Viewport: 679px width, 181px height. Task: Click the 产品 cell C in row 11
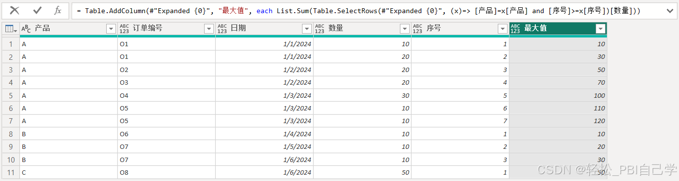pyautogui.click(x=69, y=172)
